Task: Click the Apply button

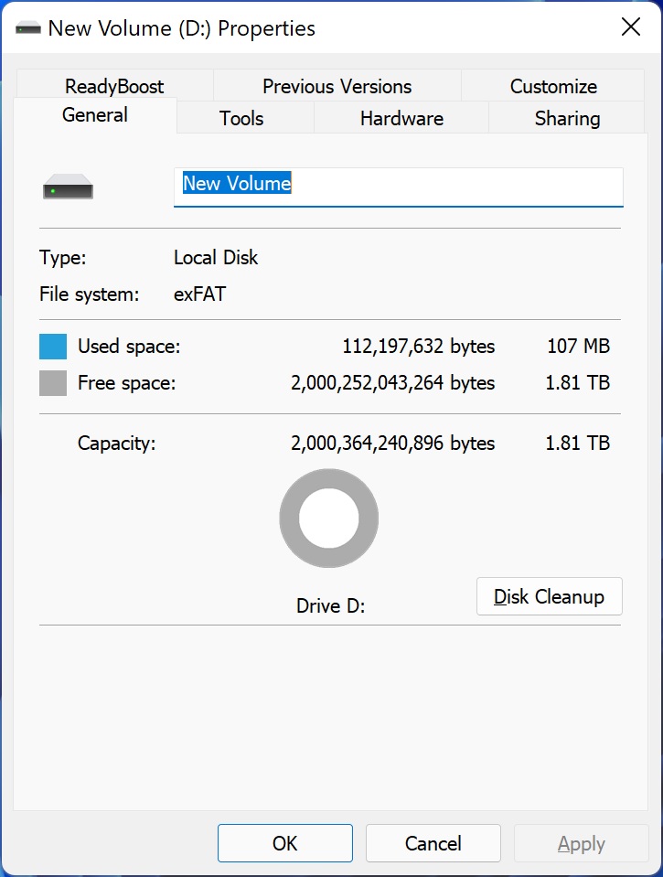Action: pos(582,843)
